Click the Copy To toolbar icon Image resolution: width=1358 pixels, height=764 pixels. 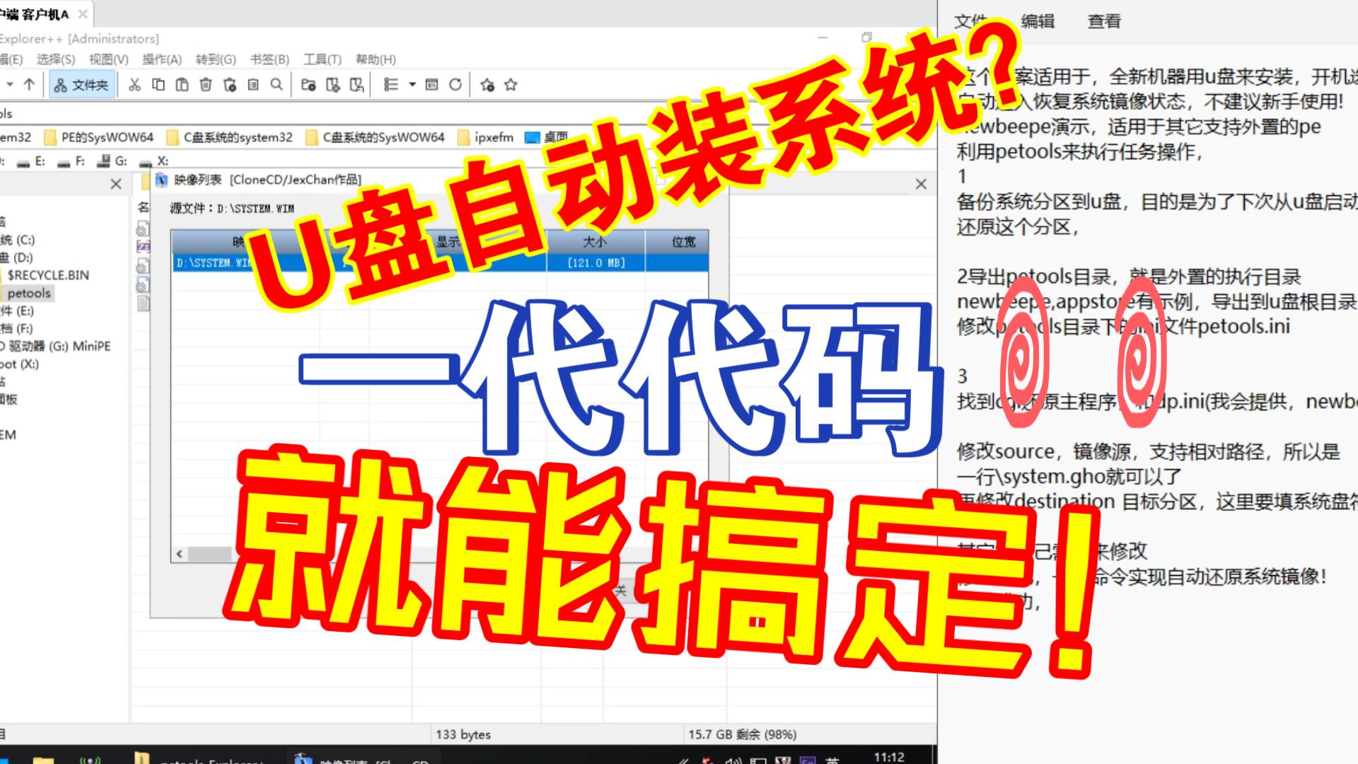pos(332,85)
